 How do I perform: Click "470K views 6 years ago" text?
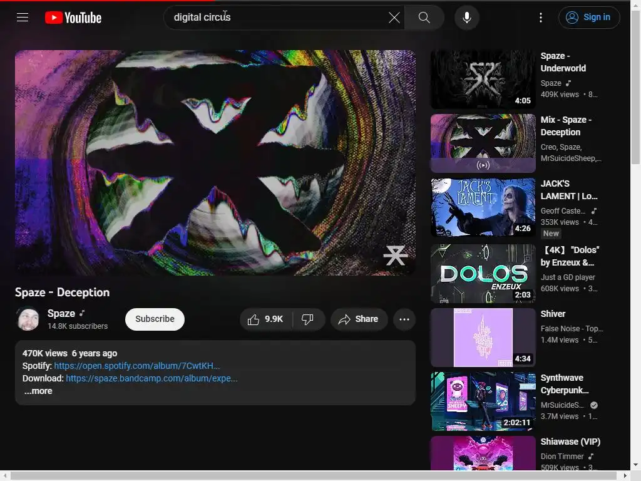[x=70, y=353]
